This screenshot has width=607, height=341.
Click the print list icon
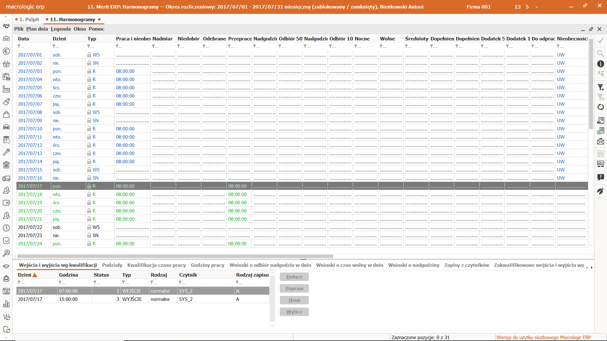(600, 121)
